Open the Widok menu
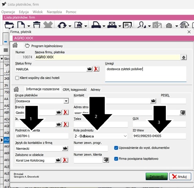This screenshot has height=188, width=194. (x=38, y=12)
